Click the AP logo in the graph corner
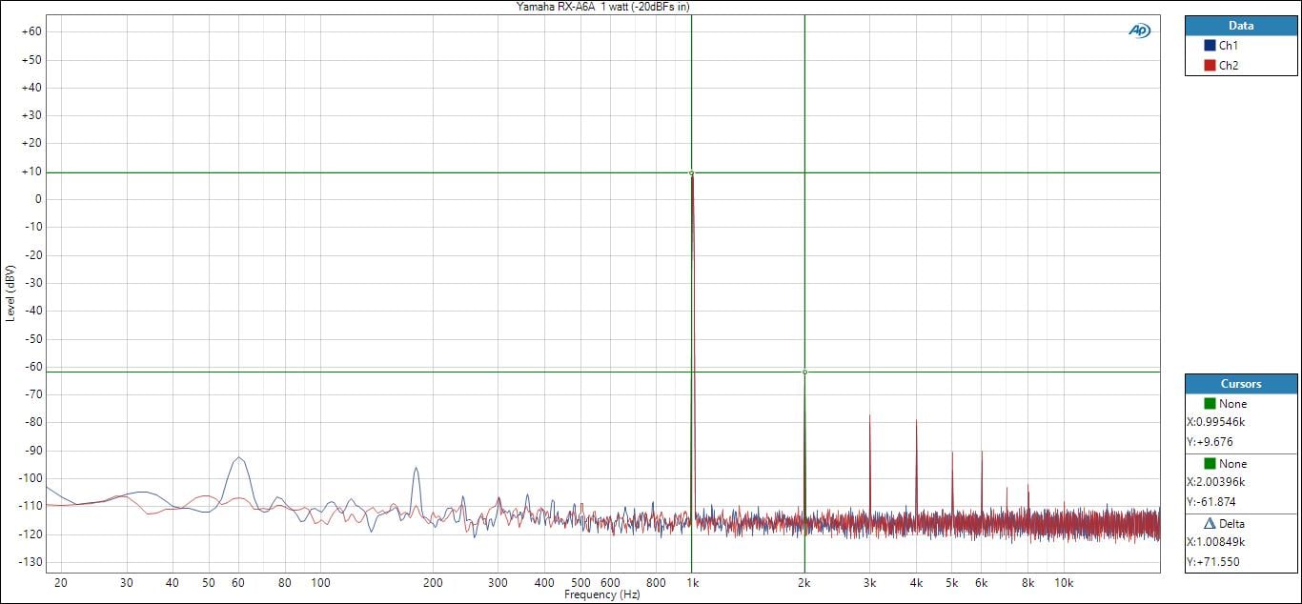Image resolution: width=1302 pixels, height=604 pixels. click(1139, 30)
